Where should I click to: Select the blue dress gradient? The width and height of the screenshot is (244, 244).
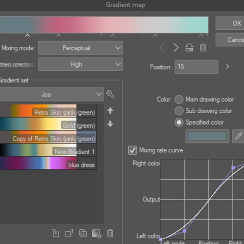[48, 163]
